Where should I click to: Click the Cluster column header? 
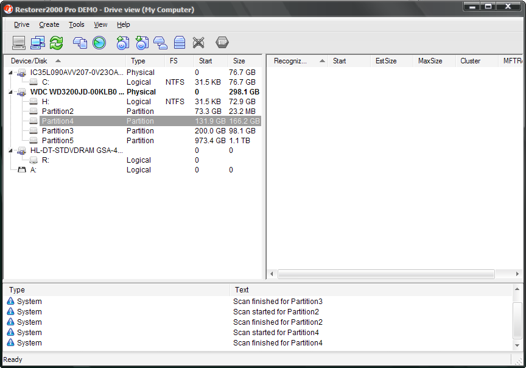coord(477,61)
